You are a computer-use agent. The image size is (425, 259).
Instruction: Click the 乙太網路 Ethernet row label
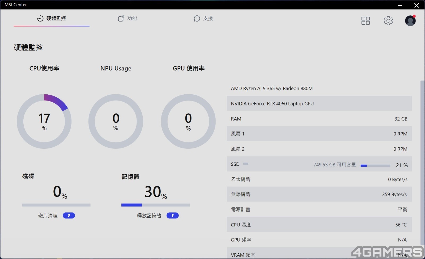point(241,179)
